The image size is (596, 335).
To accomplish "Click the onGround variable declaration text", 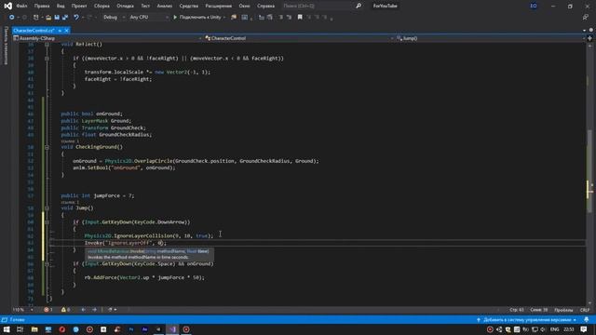I will tap(91, 114).
